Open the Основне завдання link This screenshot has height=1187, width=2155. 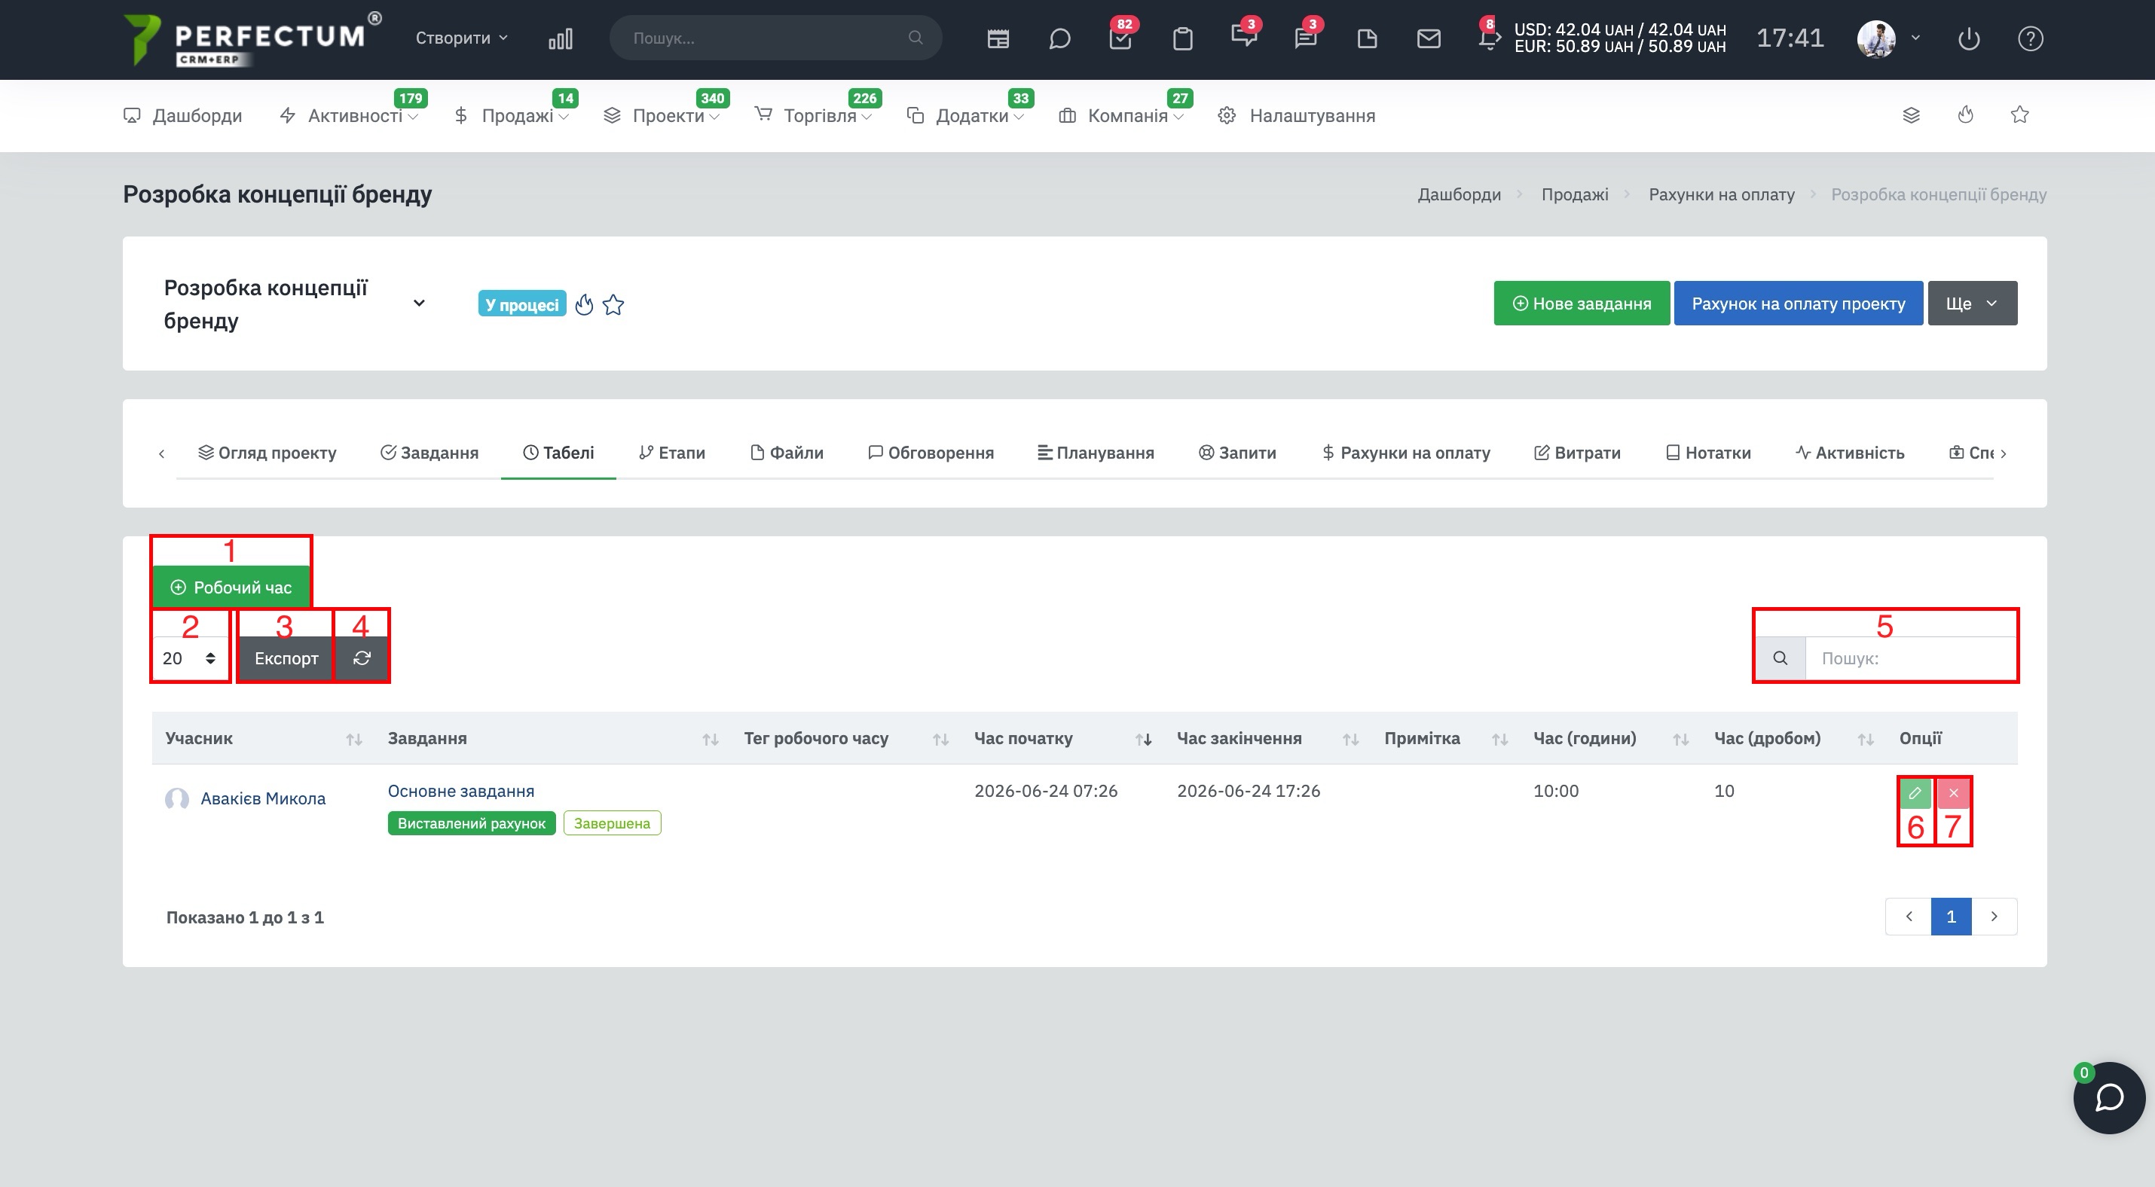pyautogui.click(x=461, y=791)
